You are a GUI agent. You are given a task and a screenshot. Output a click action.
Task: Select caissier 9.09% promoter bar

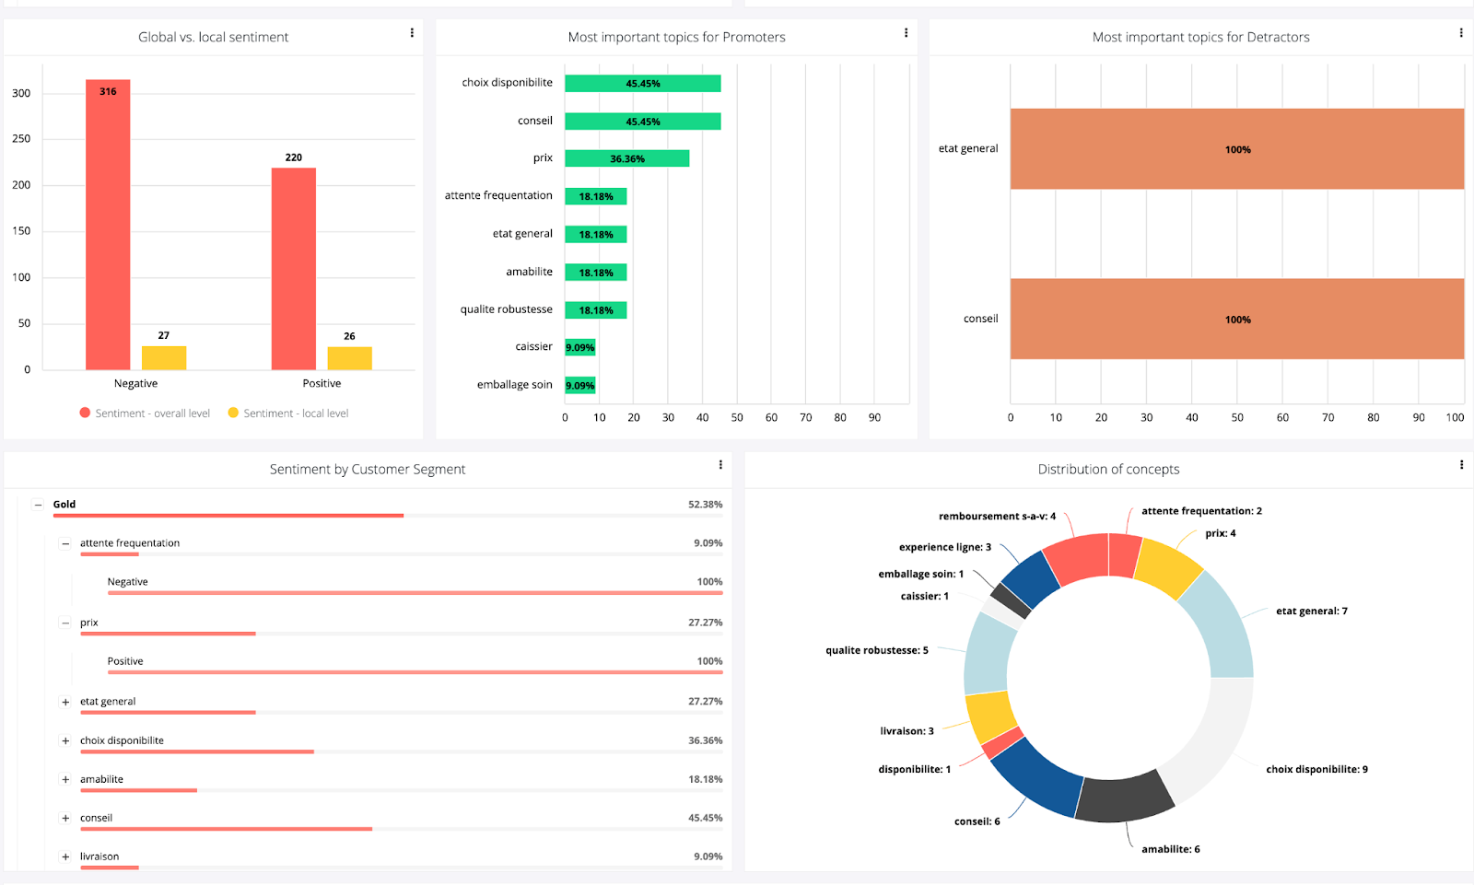pyautogui.click(x=580, y=347)
